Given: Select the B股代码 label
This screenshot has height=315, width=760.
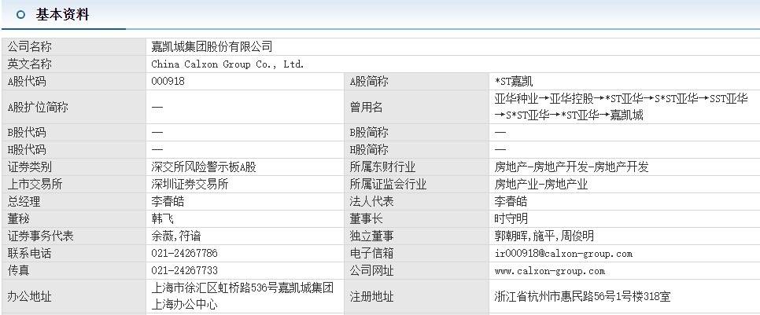Looking at the screenshot, I should [x=27, y=133].
